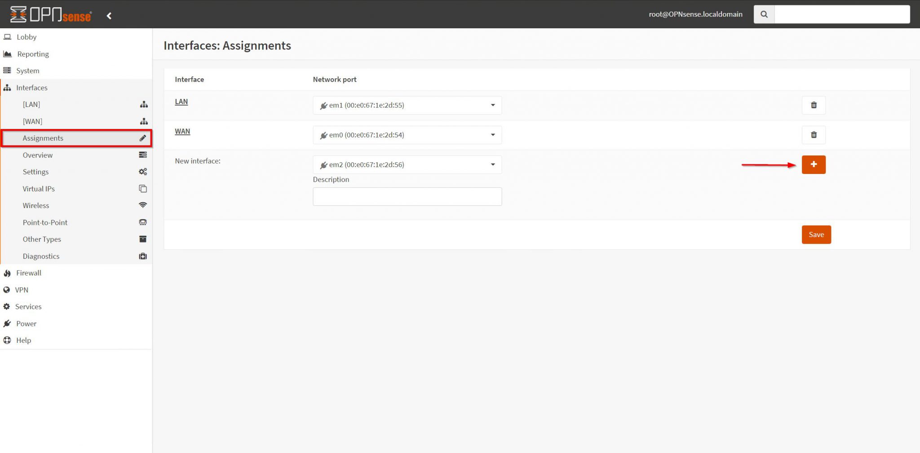Click the Point-to-Point phone icon
This screenshot has height=453, width=920.
click(x=143, y=222)
